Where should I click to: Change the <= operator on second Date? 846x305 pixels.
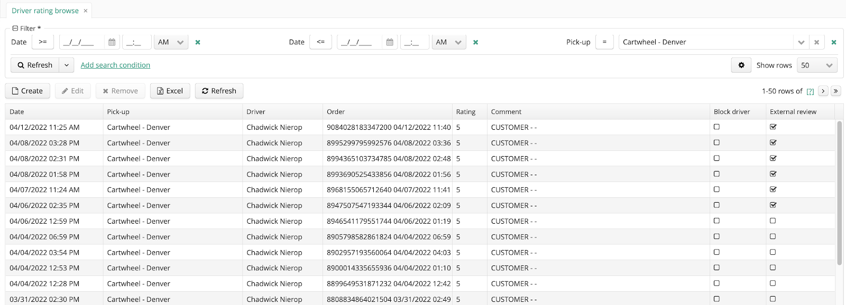pos(321,42)
